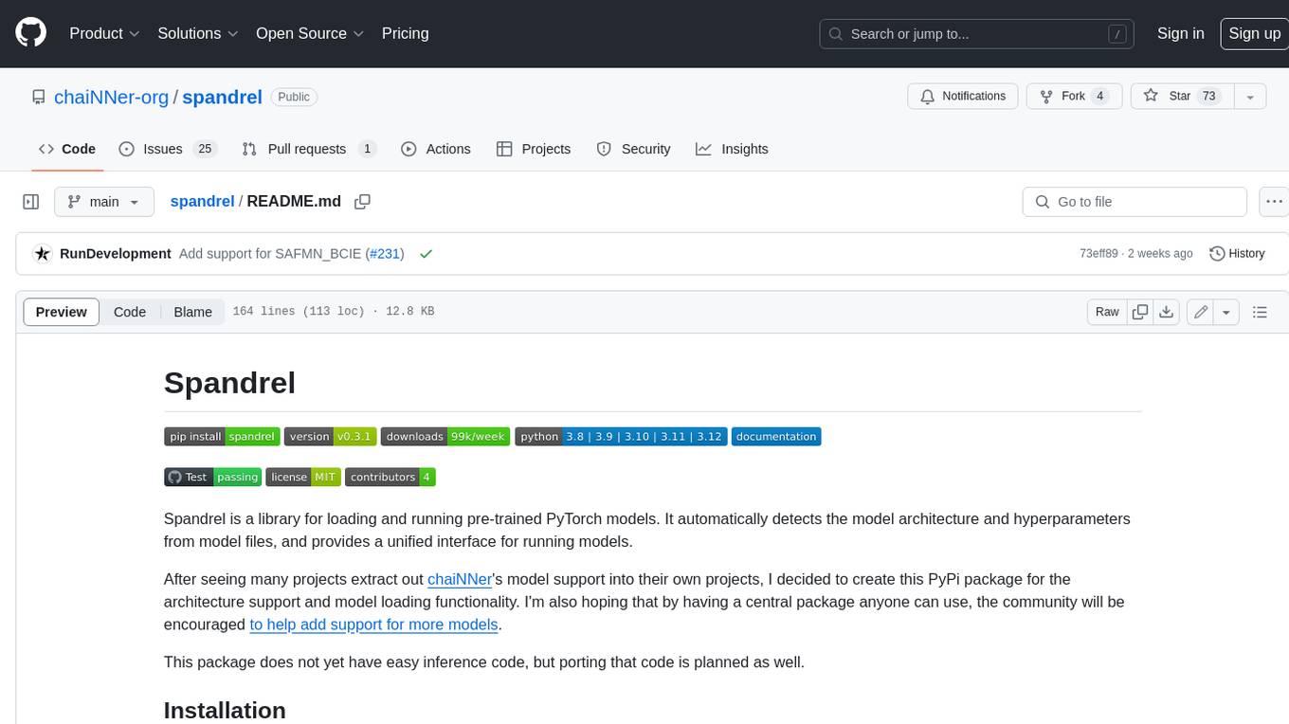Click the python versions badge
The image size is (1289, 724).
(621, 437)
